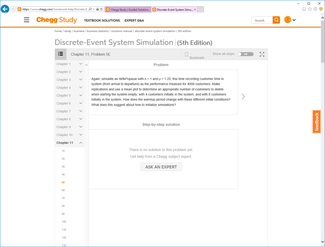Viewport: 325px width, 247px height.
Task: Click the account avatar icon
Action: click(x=287, y=20)
